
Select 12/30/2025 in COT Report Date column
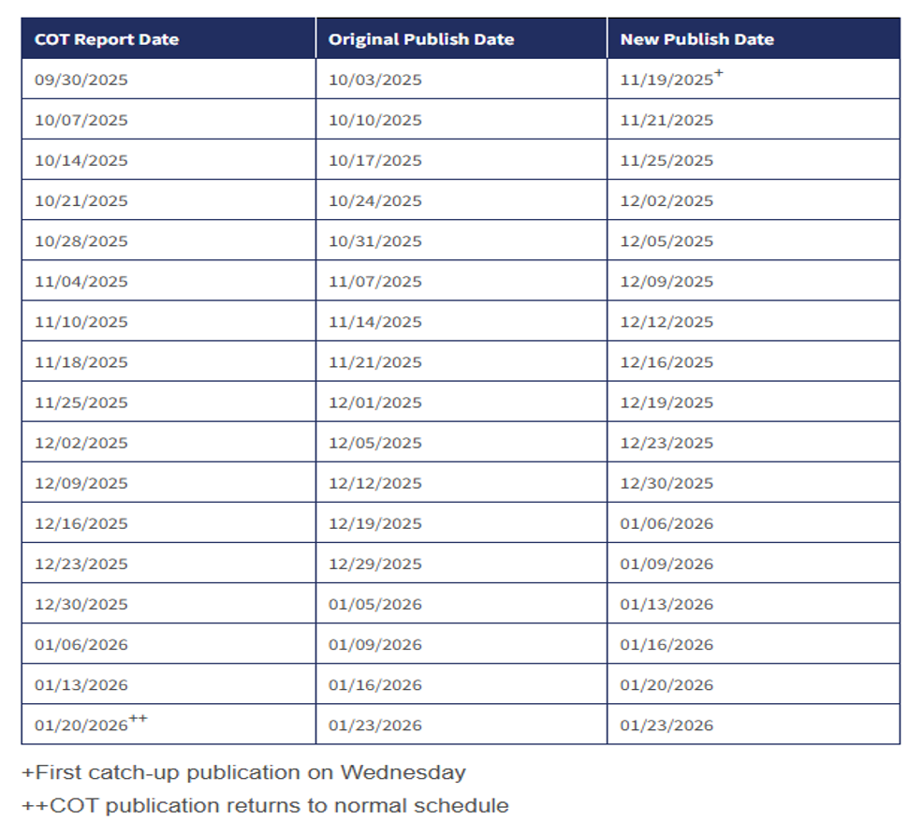tap(81, 604)
